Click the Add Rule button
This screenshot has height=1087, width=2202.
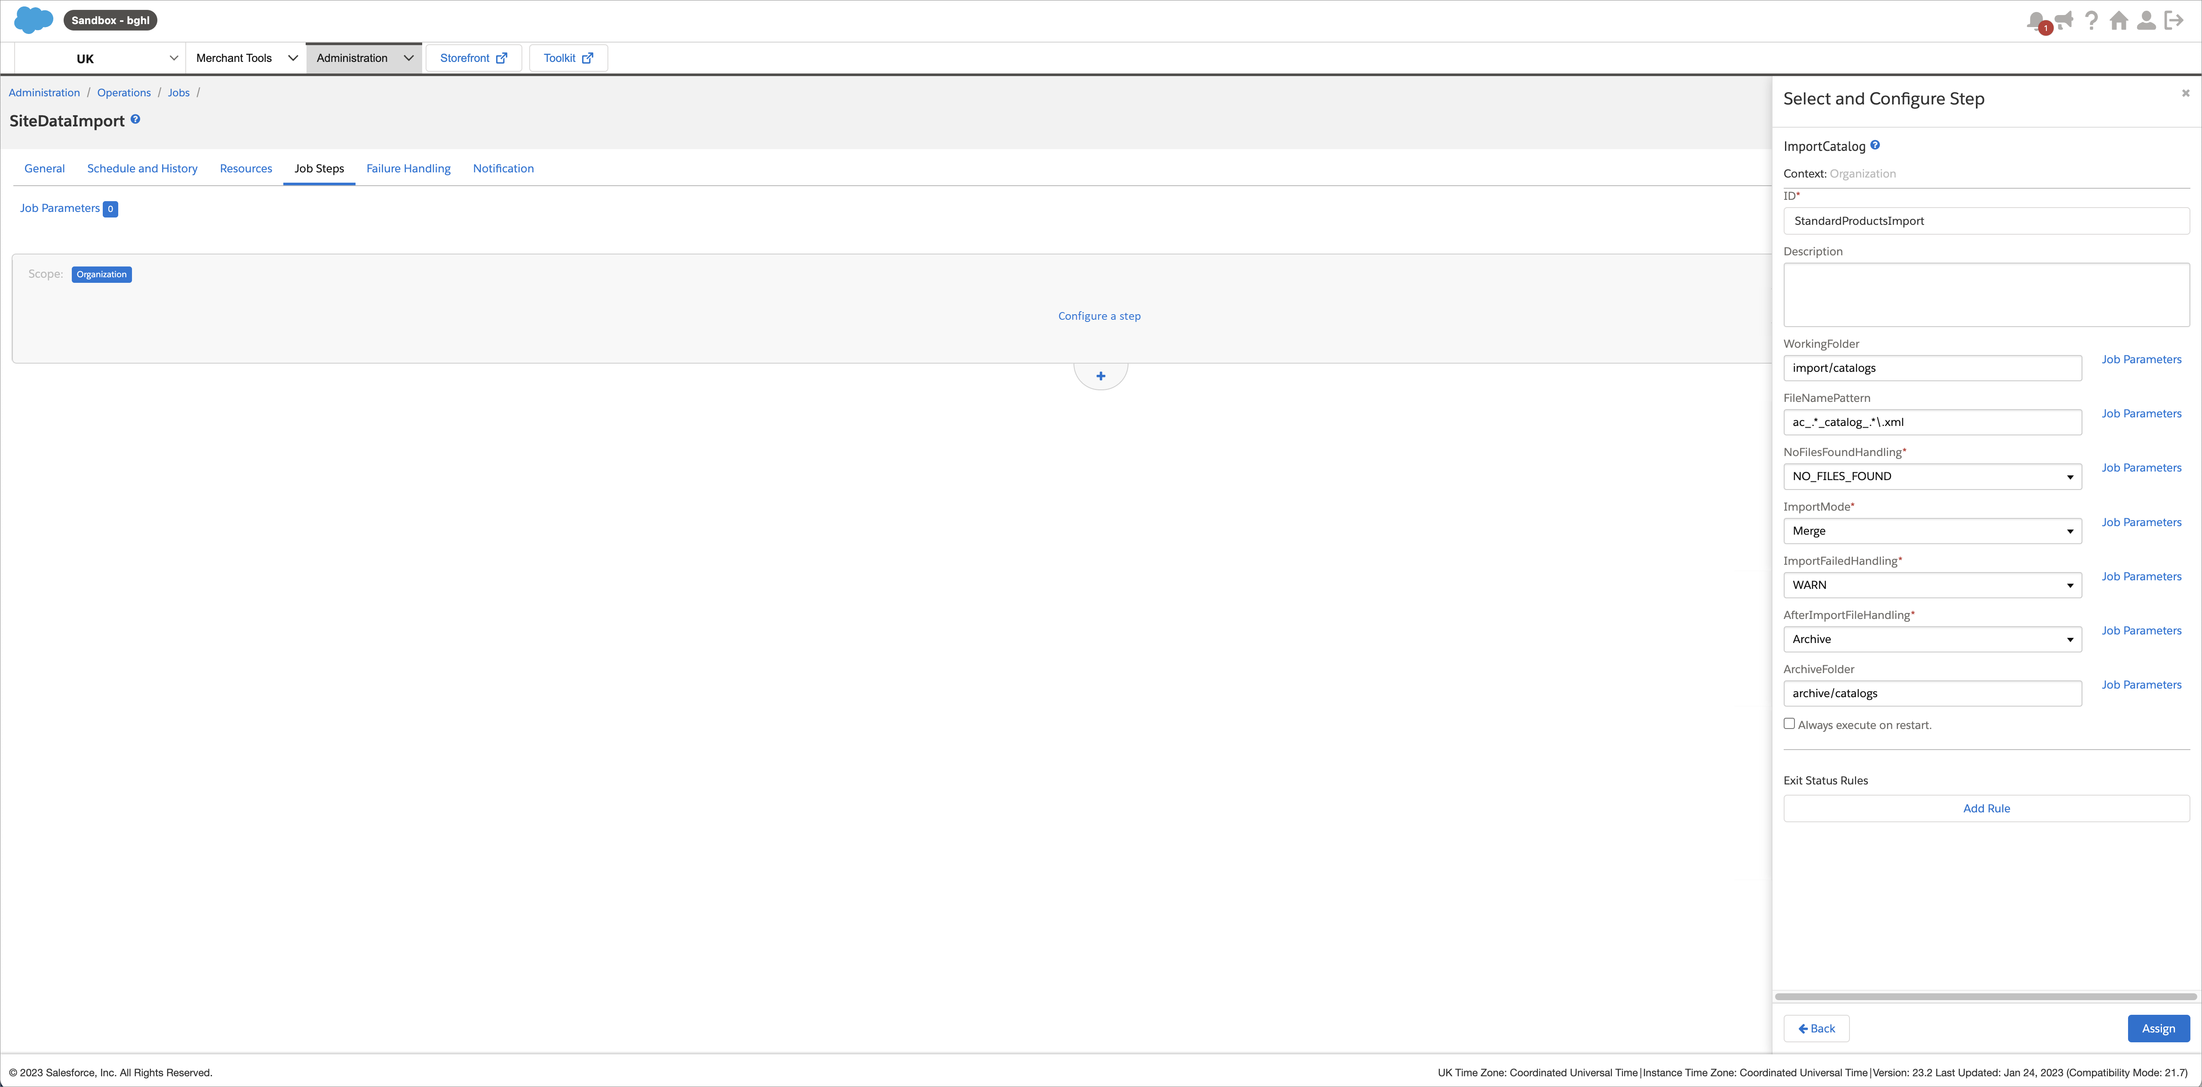pos(1987,808)
